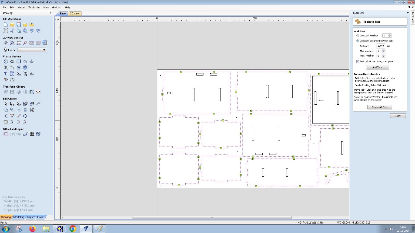Click the Save file floppy icon

pyautogui.click(x=19, y=25)
